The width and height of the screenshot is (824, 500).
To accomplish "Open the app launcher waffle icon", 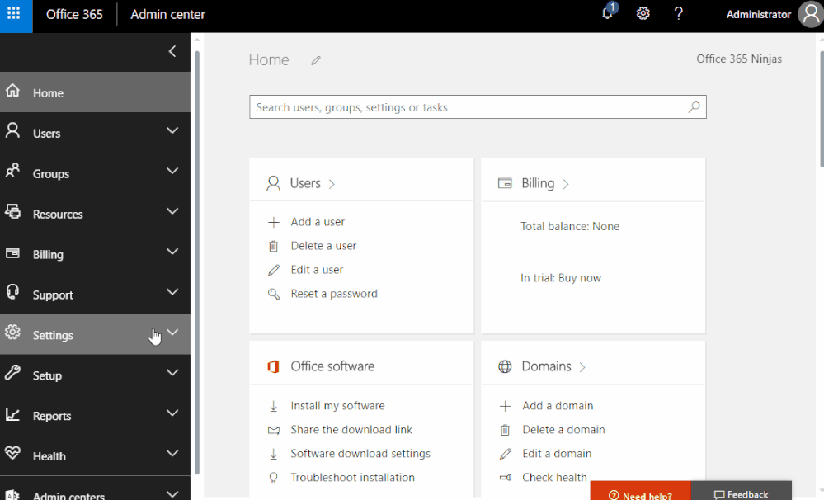I will (x=16, y=15).
